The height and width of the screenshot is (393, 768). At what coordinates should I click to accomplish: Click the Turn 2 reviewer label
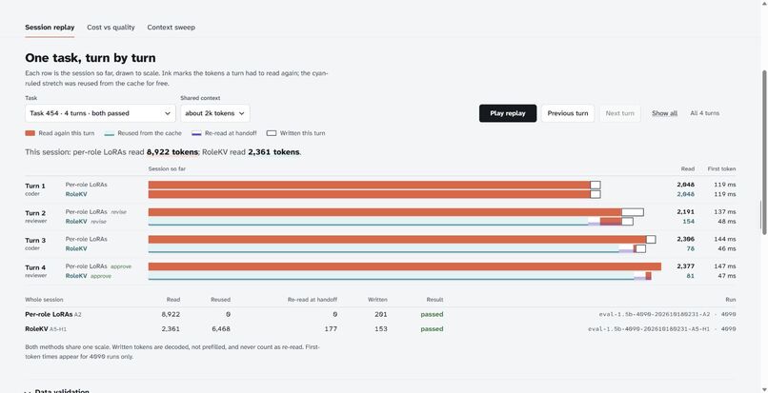(36, 221)
